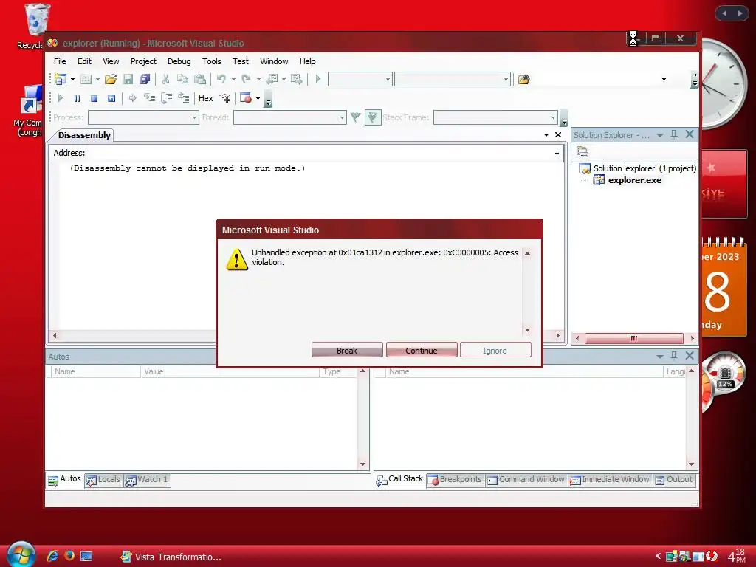The width and height of the screenshot is (756, 567).
Task: Switch to the Command Window tab
Action: coord(526,480)
